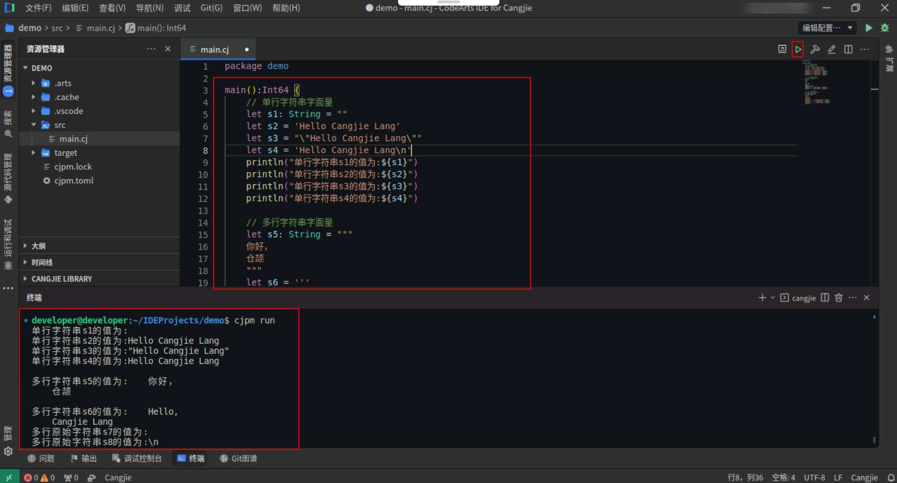Close the Explorer side panel
Viewport: 897px width, 483px height.
[168, 49]
